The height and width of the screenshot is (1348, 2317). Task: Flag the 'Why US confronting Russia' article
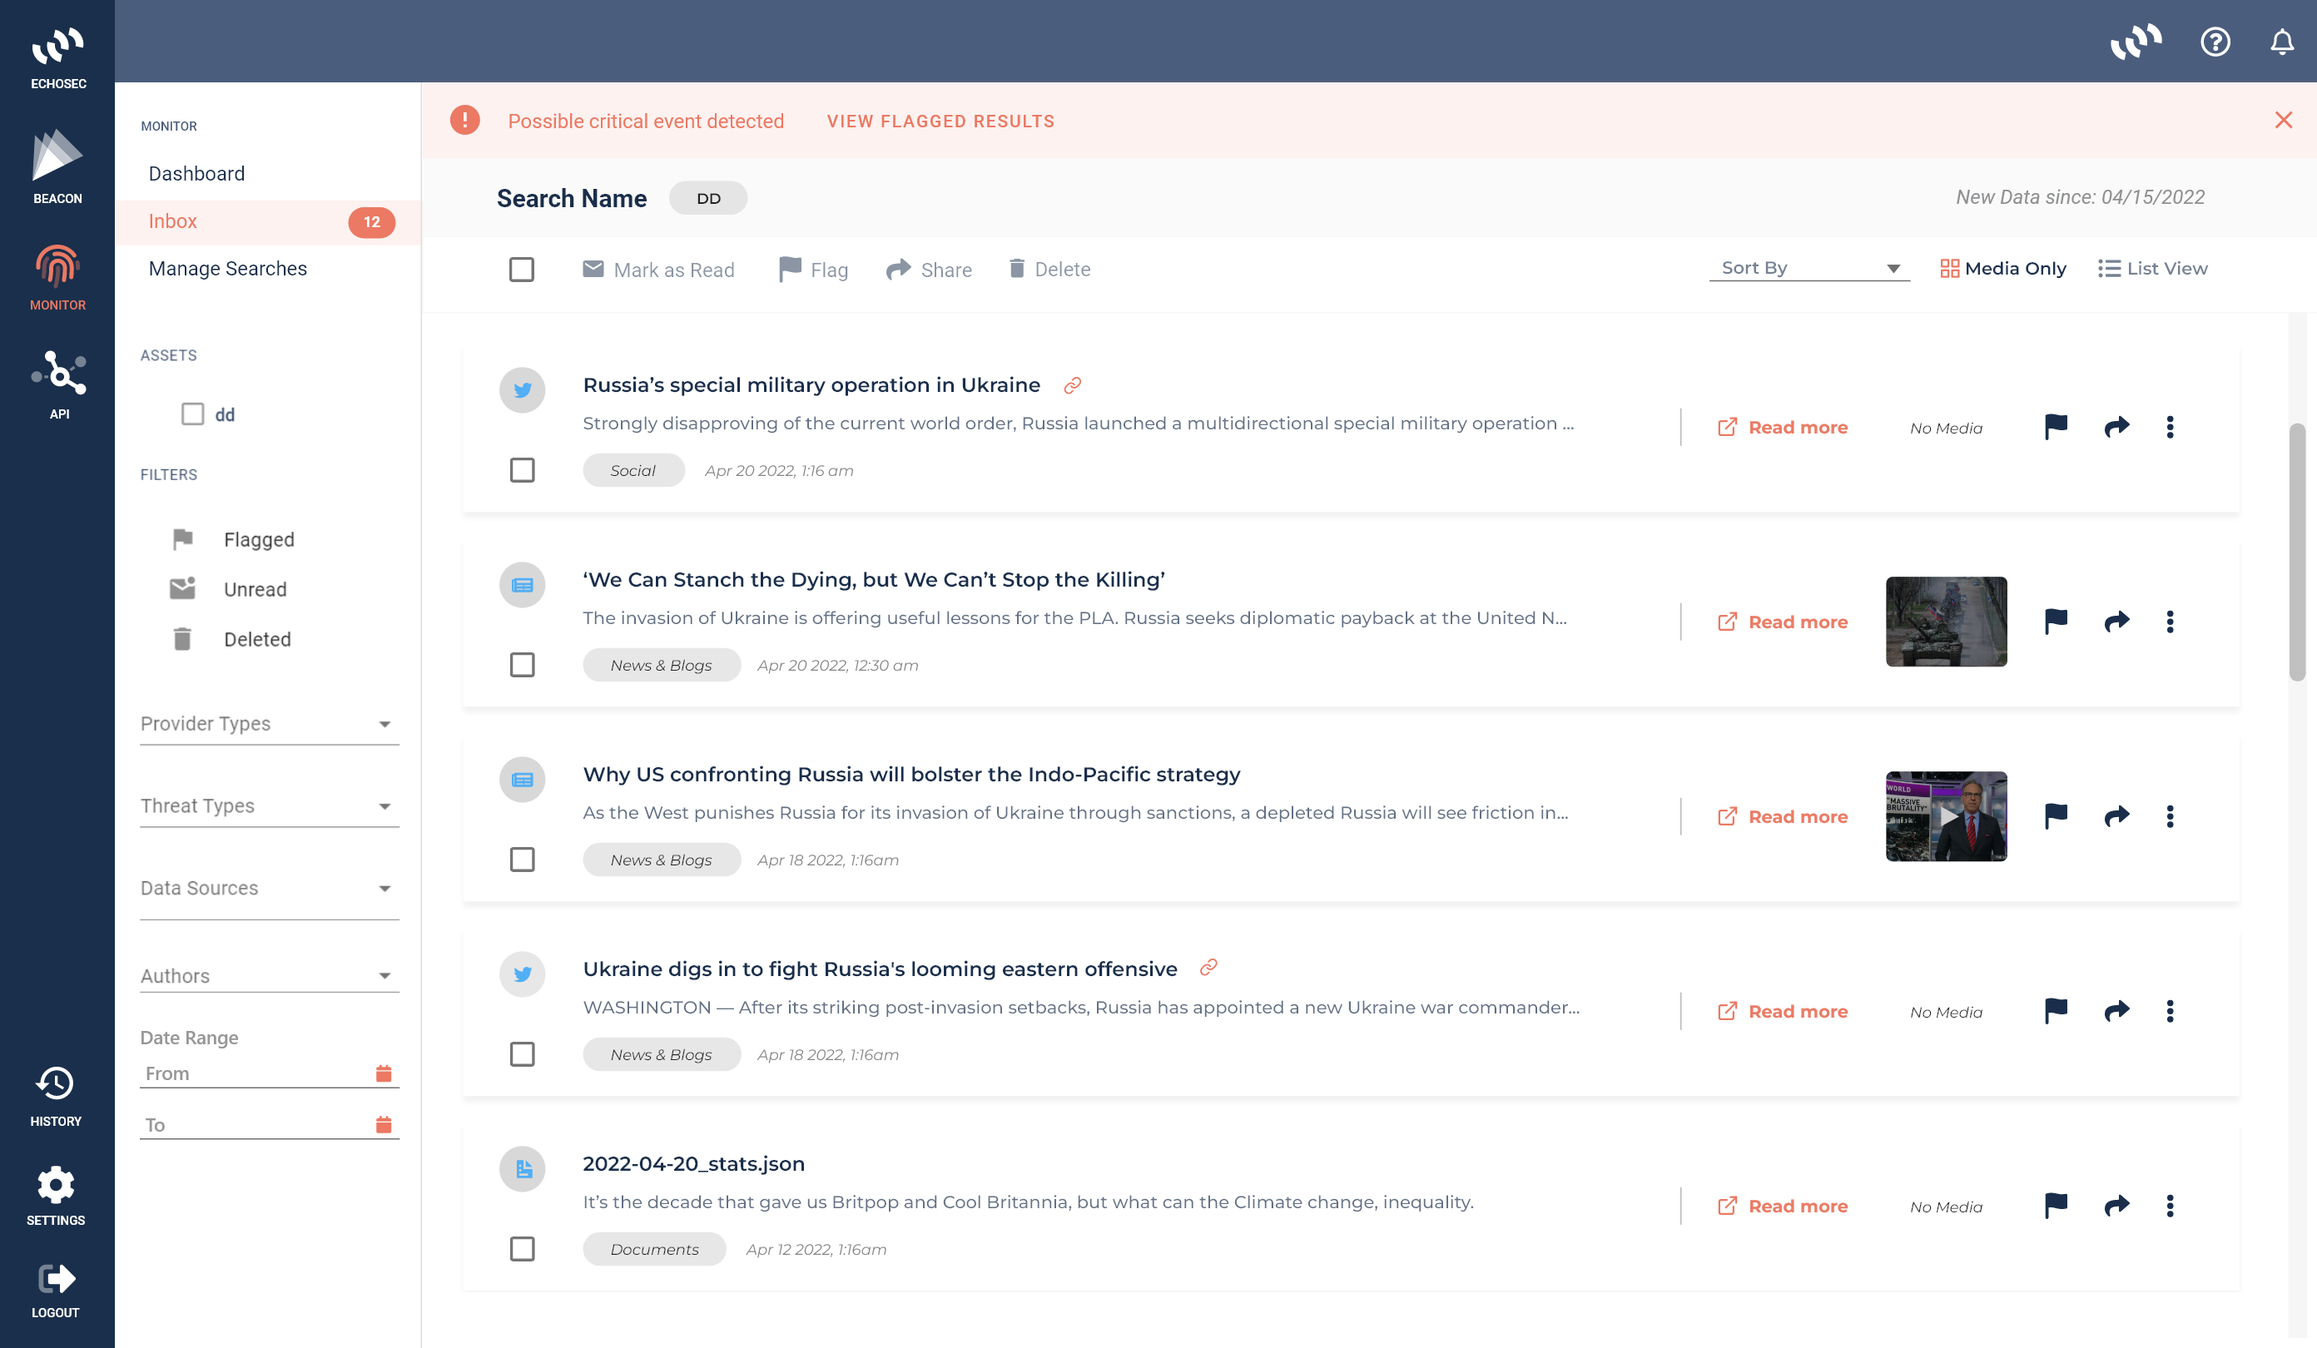tap(2055, 815)
